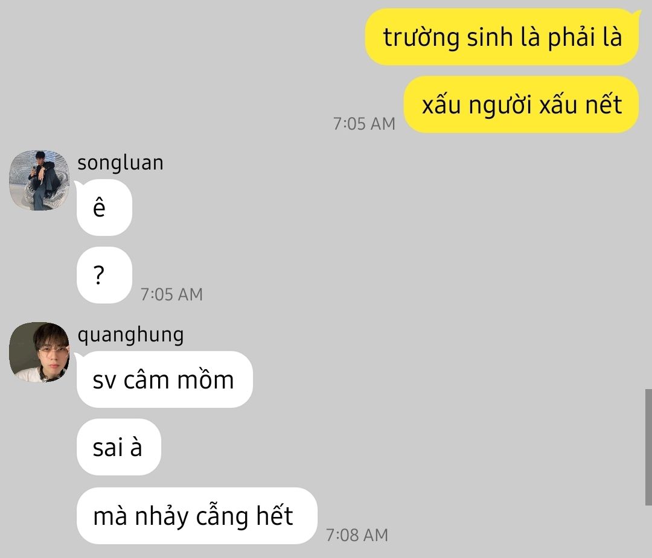Tap the '?' message bubble
652x558 pixels.
[x=104, y=275]
